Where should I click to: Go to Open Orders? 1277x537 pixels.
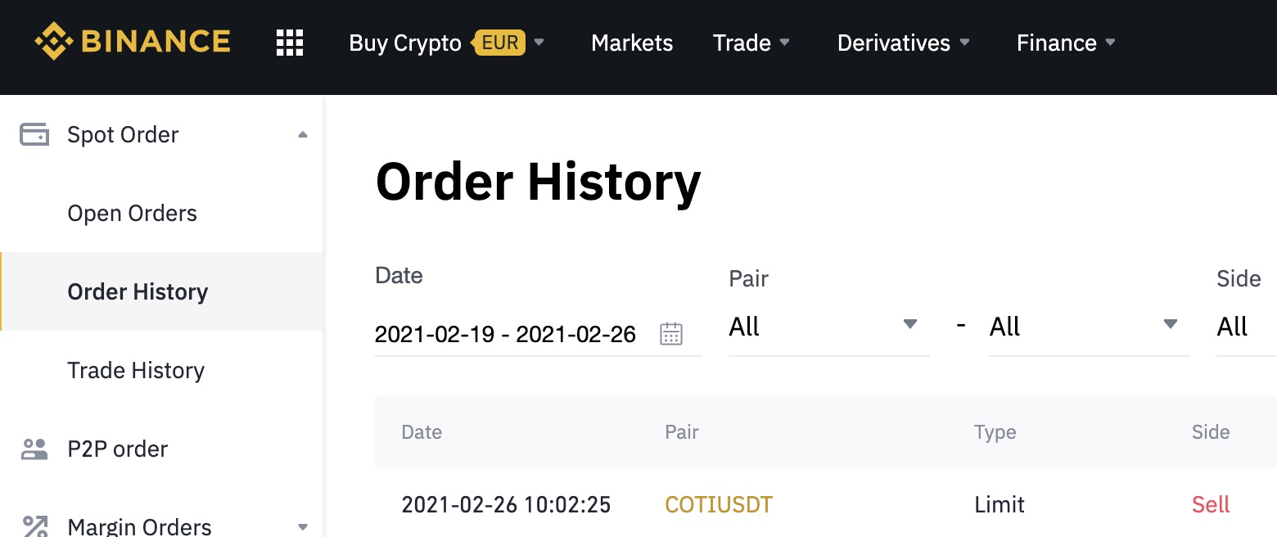click(133, 213)
